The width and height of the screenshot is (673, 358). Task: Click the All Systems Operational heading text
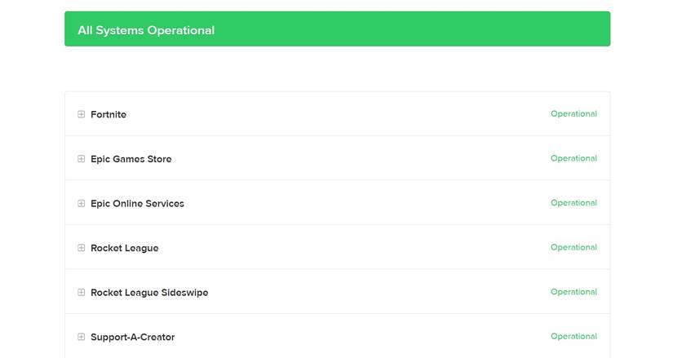point(146,30)
